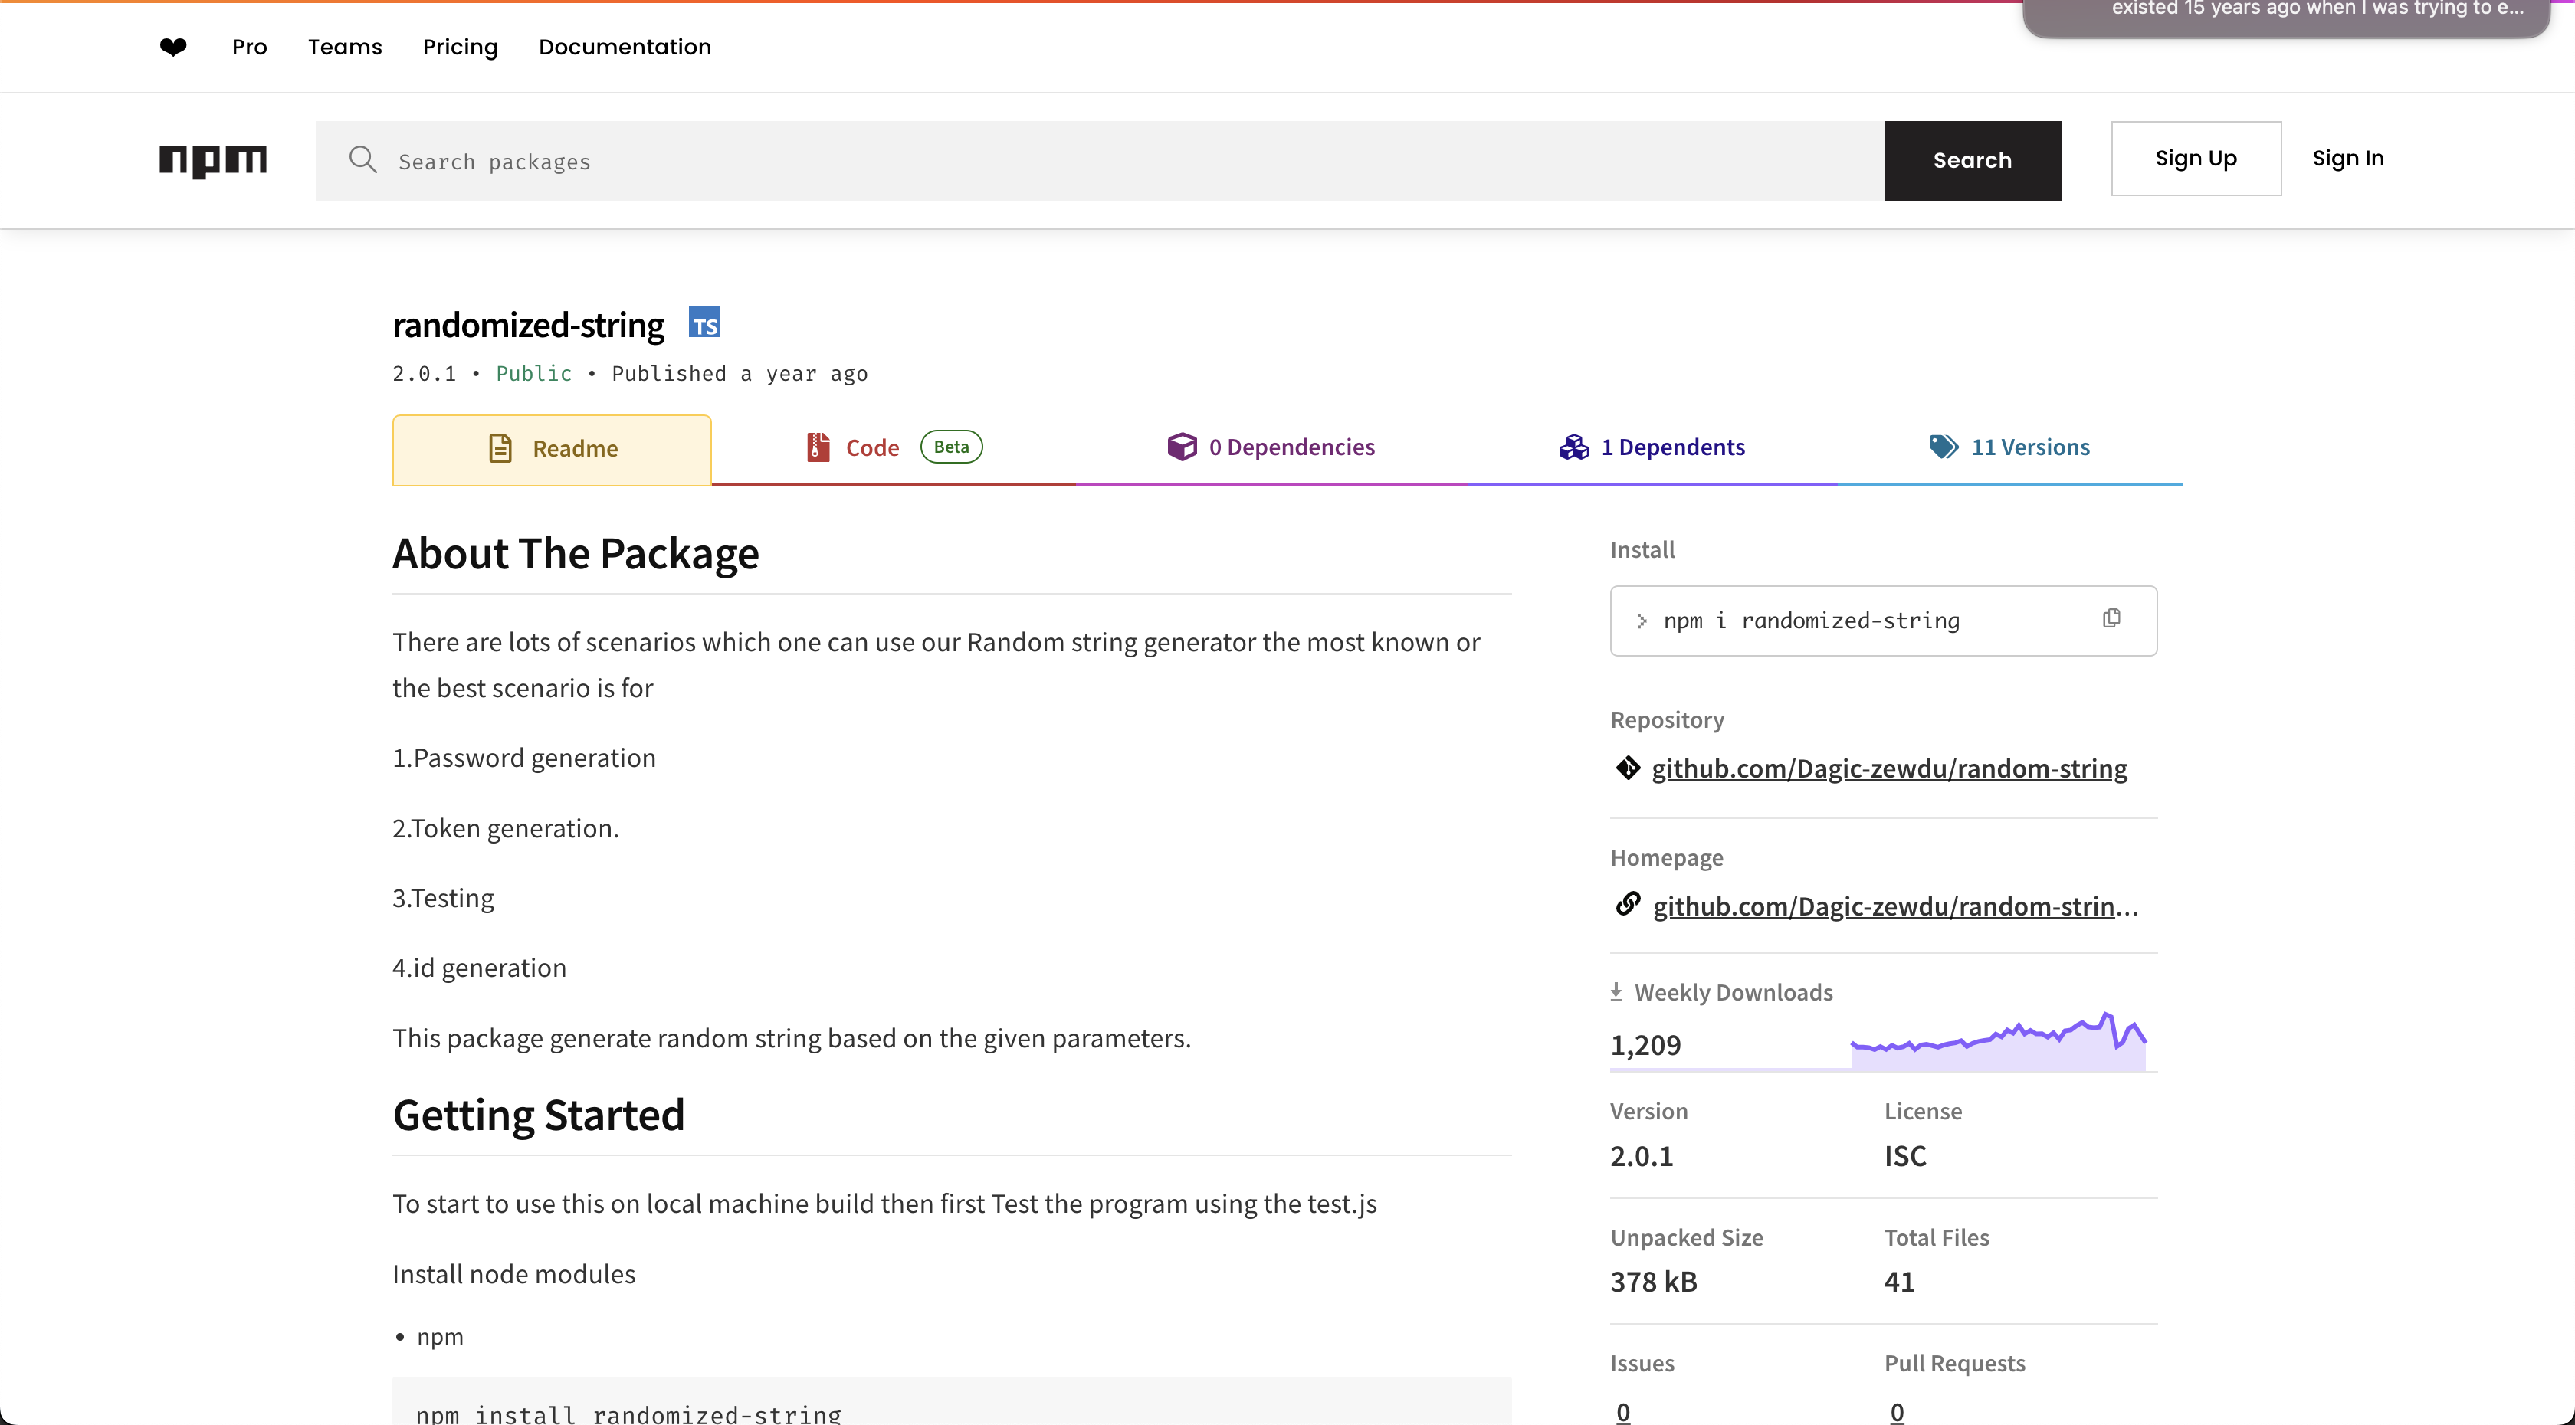This screenshot has height=1425, width=2575.
Task: Click the 'ISC' license value
Action: [x=1905, y=1155]
